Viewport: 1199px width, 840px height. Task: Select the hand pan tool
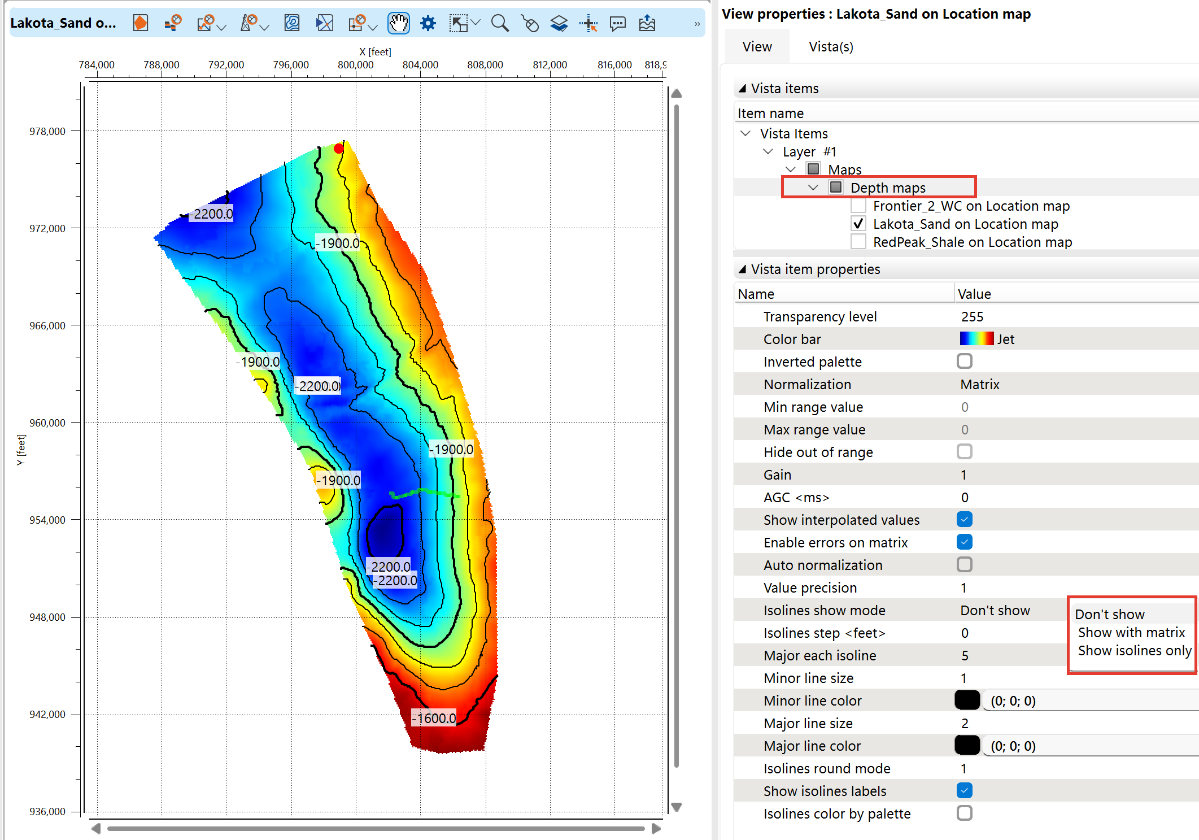click(398, 23)
